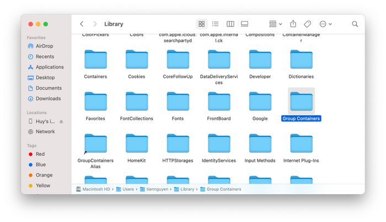386x222 pixels.
Task: Open the Group By dropdown
Action: (x=275, y=24)
